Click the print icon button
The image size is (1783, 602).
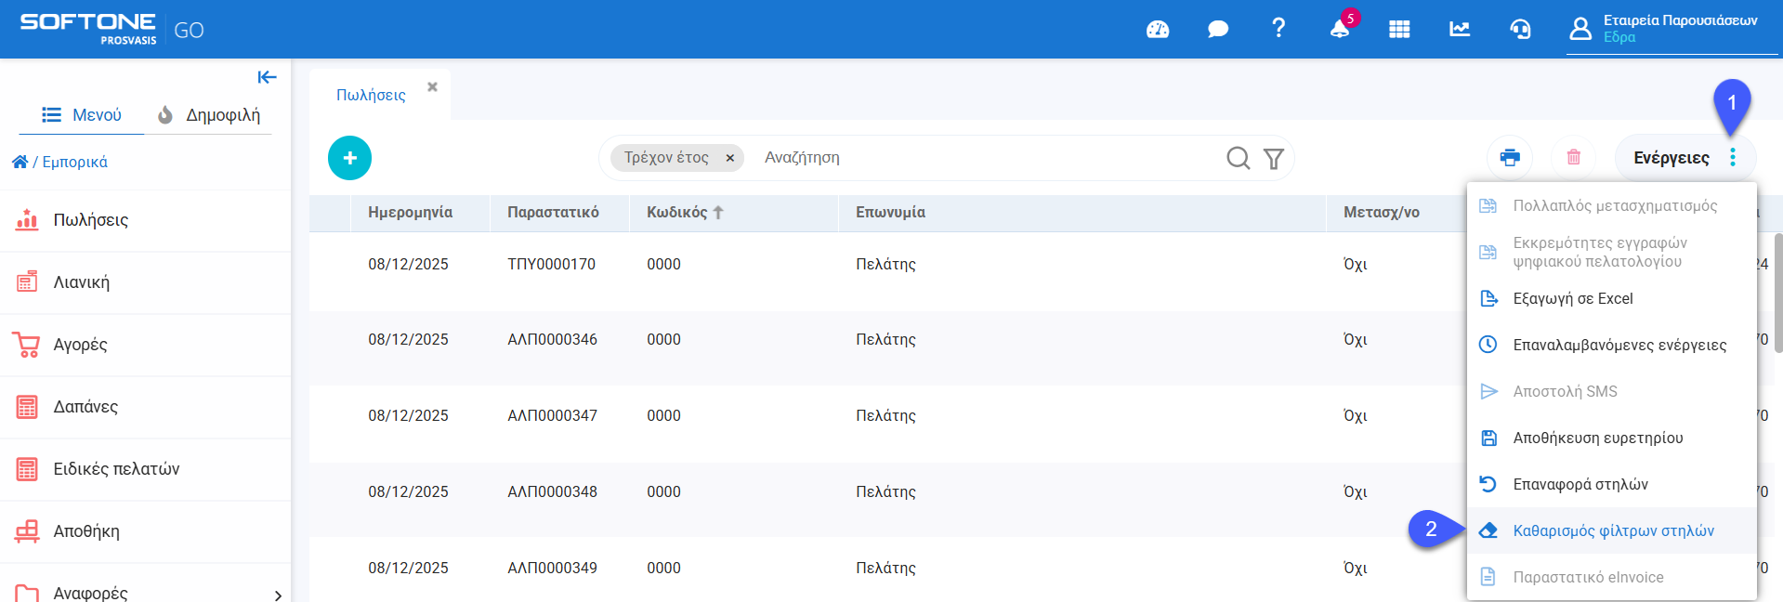pyautogui.click(x=1510, y=158)
